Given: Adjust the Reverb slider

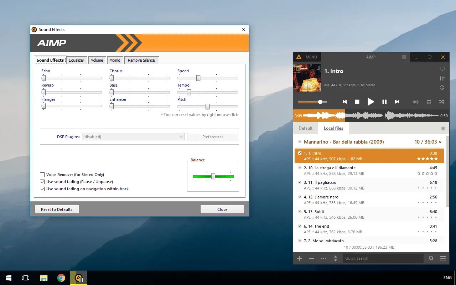Looking at the screenshot, I should (72, 92).
